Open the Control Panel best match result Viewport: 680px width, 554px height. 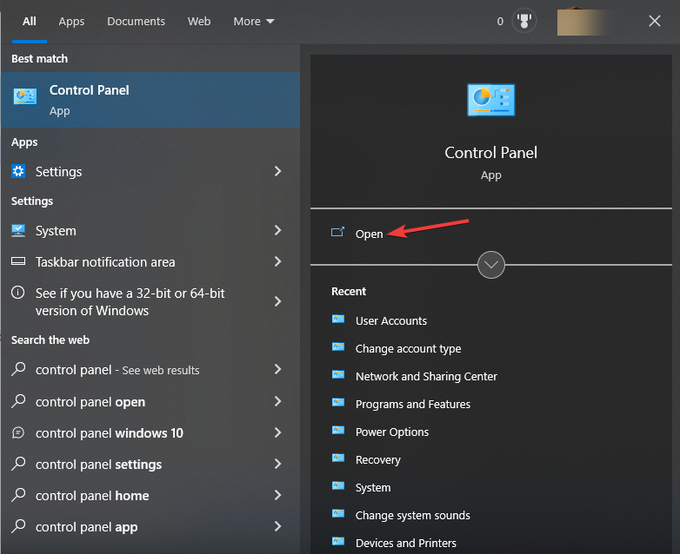pos(150,100)
